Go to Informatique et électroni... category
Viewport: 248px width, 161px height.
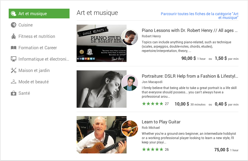pos(39,59)
